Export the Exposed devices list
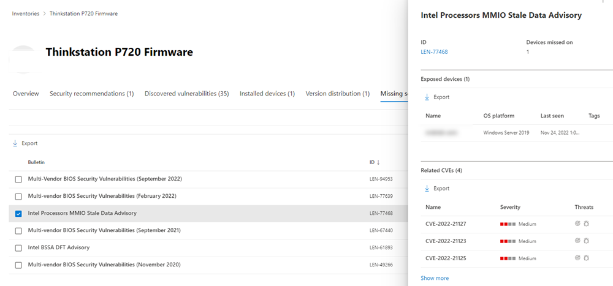This screenshot has width=613, height=286. [x=441, y=97]
